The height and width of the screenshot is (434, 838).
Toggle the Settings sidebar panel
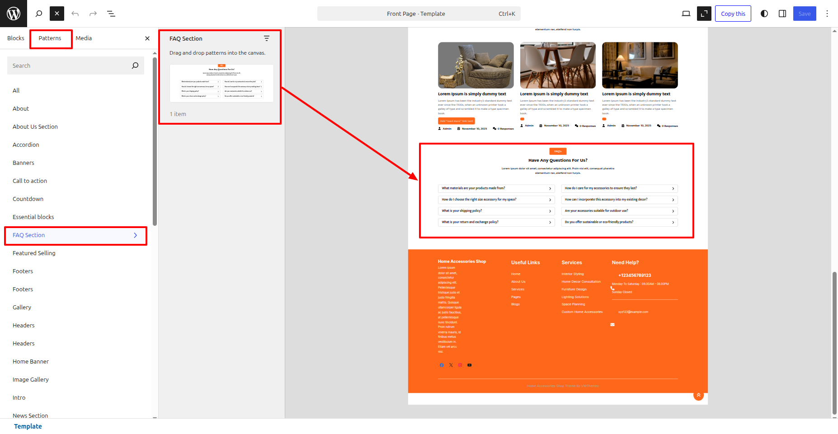[782, 14]
